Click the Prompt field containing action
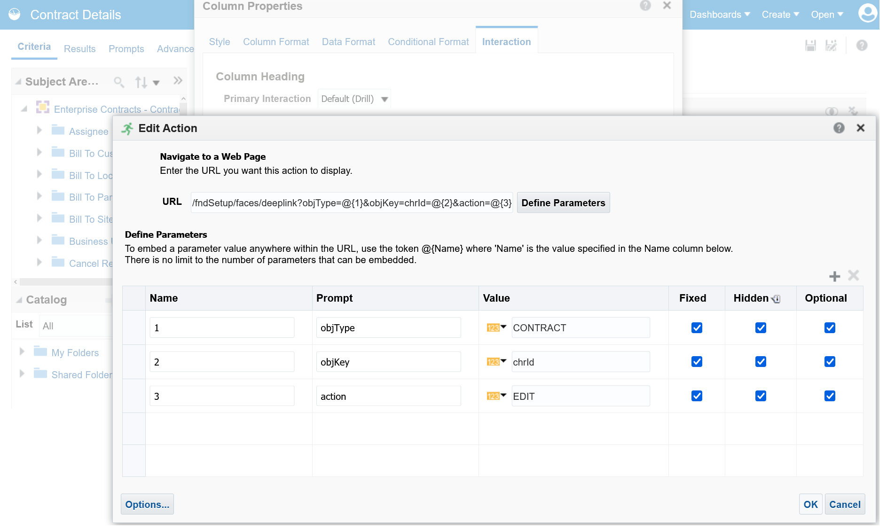 [x=388, y=396]
